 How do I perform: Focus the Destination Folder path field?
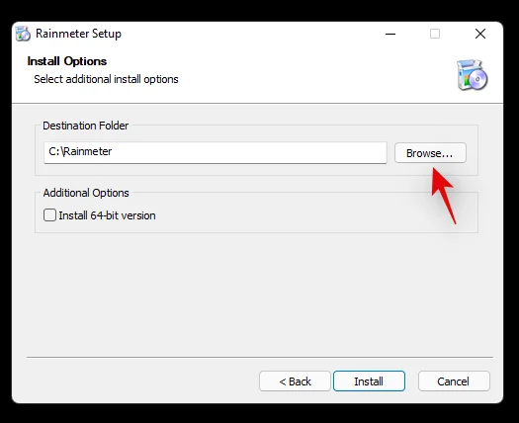point(216,152)
